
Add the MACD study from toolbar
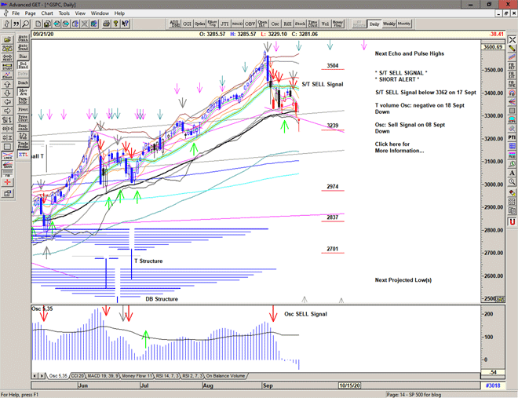pyautogui.click(x=237, y=24)
